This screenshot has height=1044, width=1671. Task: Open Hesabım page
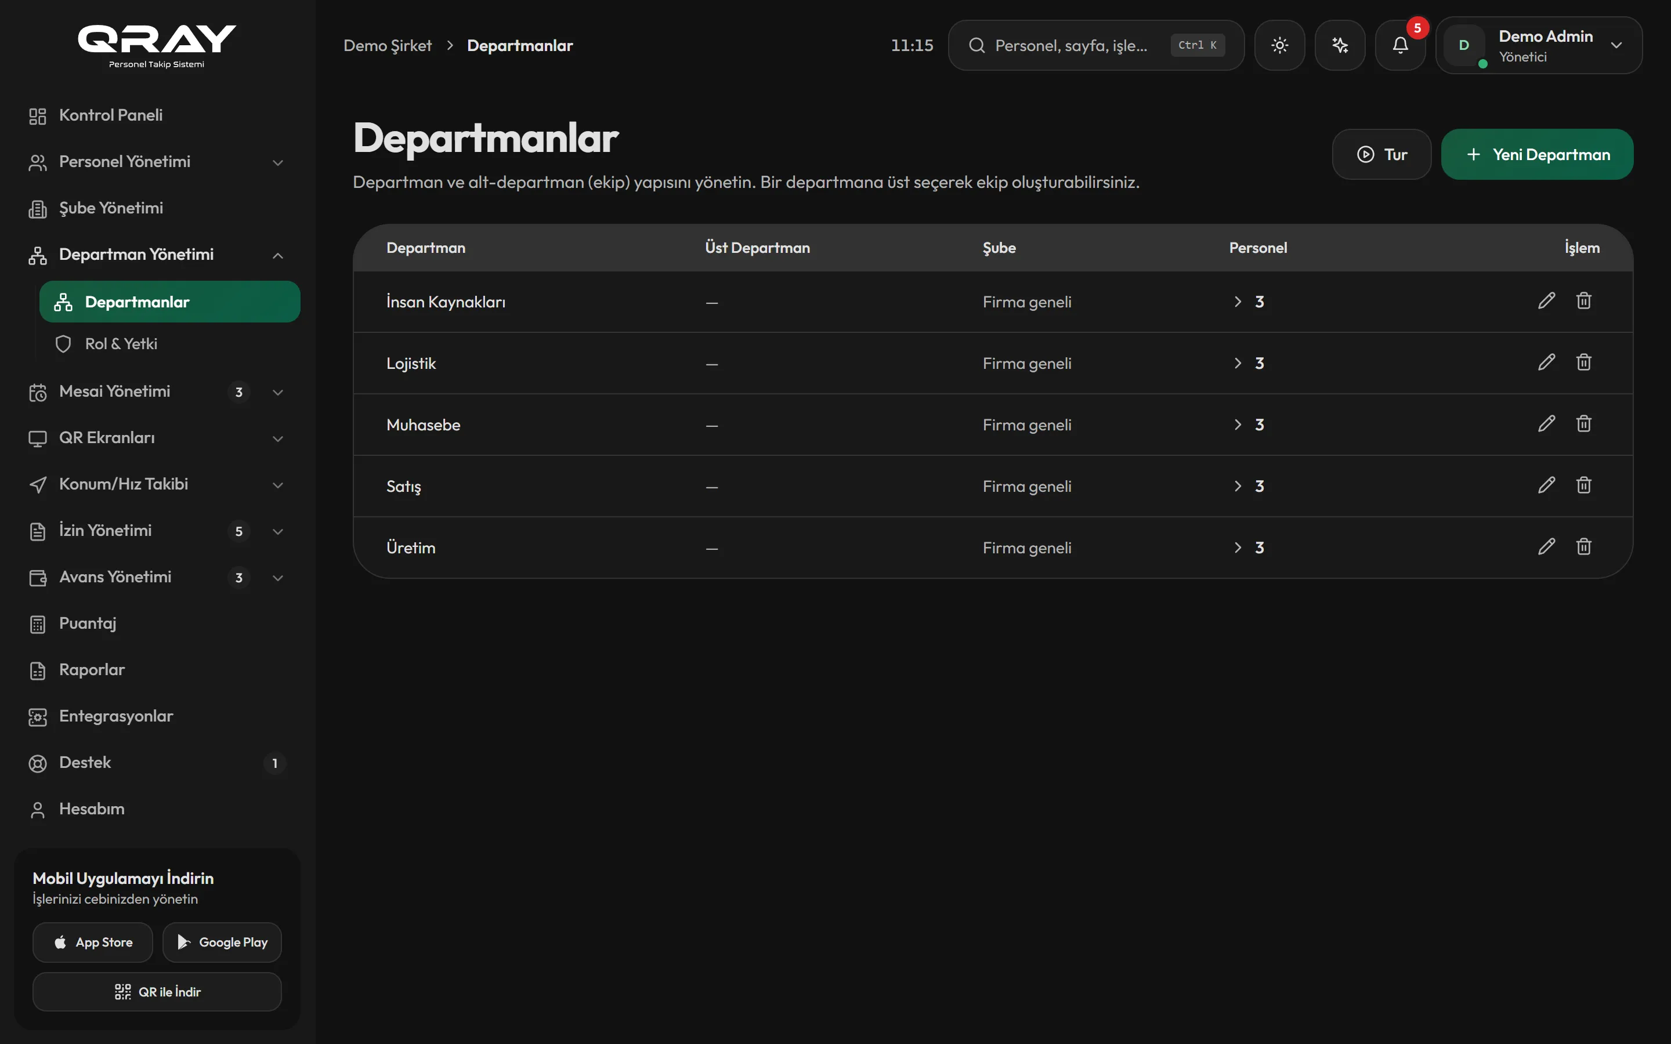click(157, 809)
